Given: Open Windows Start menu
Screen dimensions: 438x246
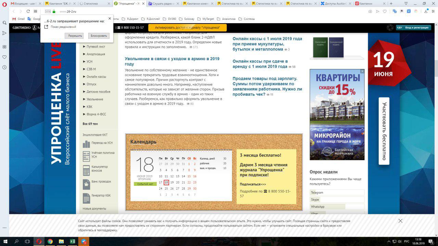Looking at the screenshot, I should pos(5,241).
